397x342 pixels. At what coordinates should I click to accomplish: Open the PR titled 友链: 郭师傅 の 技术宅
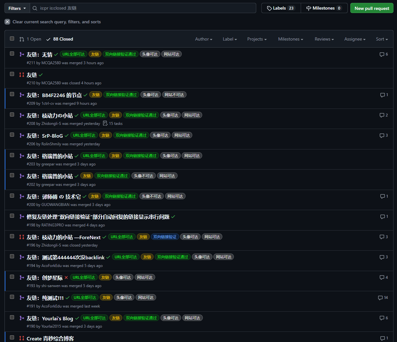point(54,197)
